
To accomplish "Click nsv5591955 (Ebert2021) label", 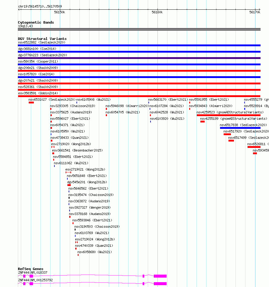I will [209, 99].
